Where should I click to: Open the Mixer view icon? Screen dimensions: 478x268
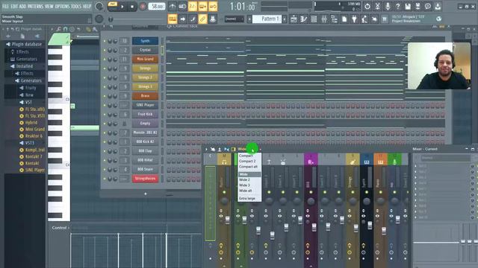pos(324,19)
